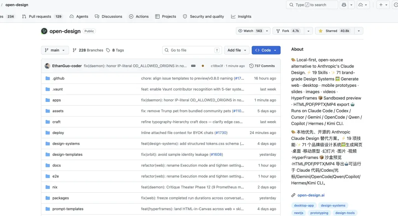Open the apps folder
The width and height of the screenshot is (398, 216).
(57, 100)
